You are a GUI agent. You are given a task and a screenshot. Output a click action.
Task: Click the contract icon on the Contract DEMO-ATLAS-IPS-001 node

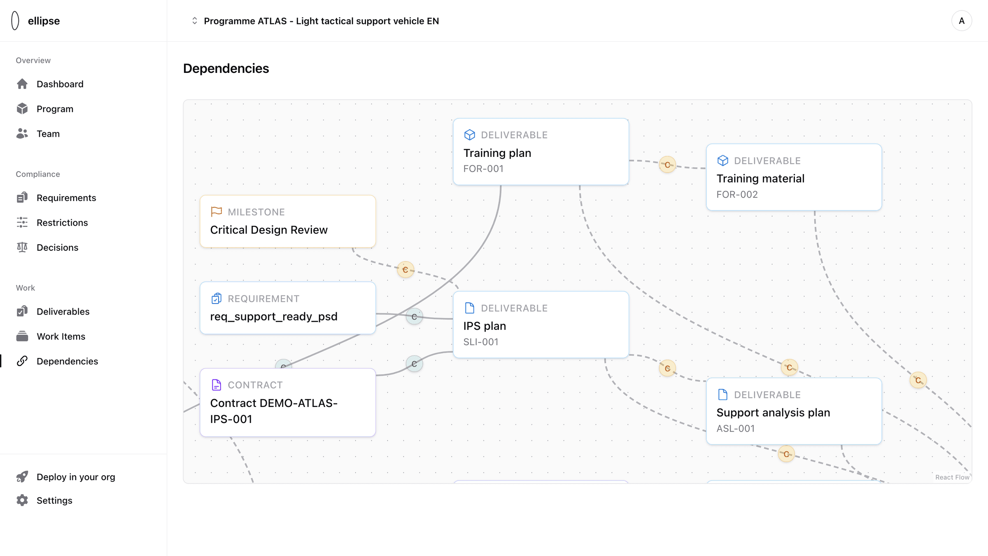point(217,385)
